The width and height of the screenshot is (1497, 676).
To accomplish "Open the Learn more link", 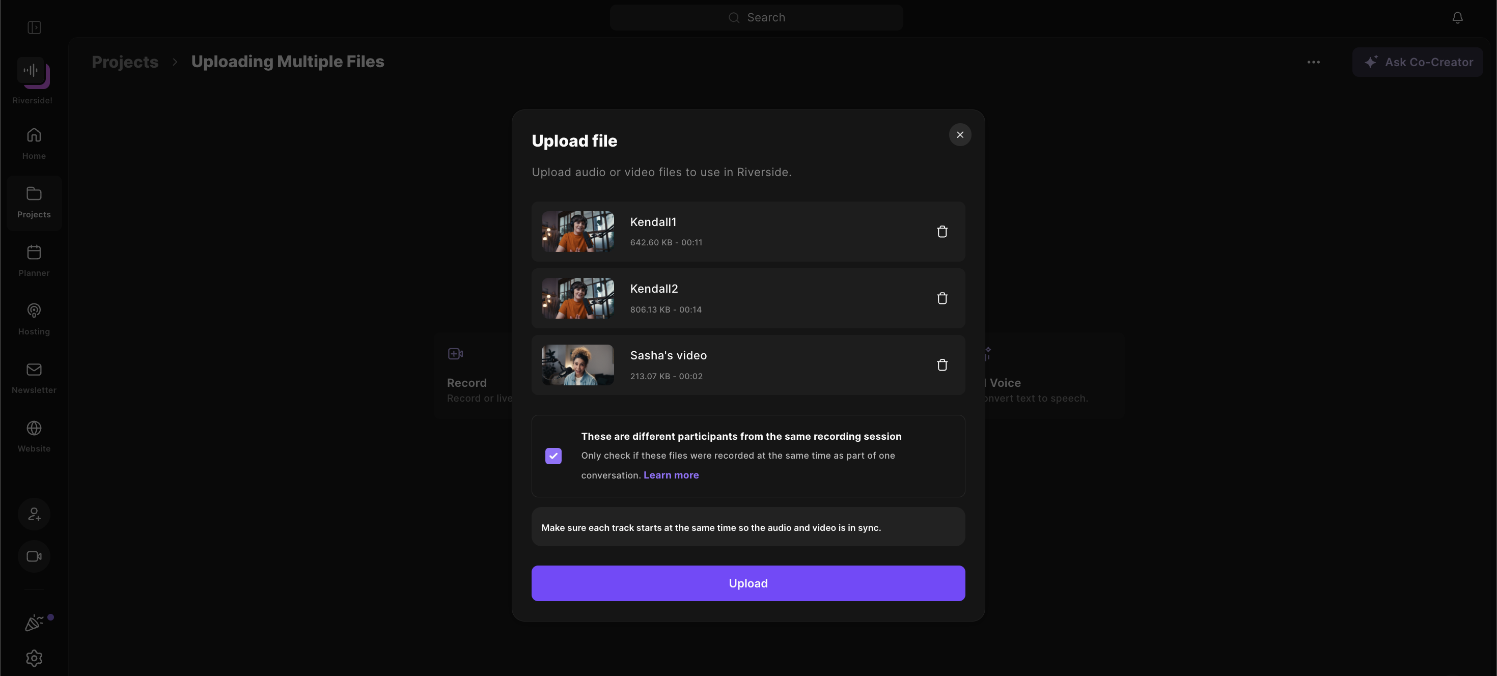I will click(671, 475).
